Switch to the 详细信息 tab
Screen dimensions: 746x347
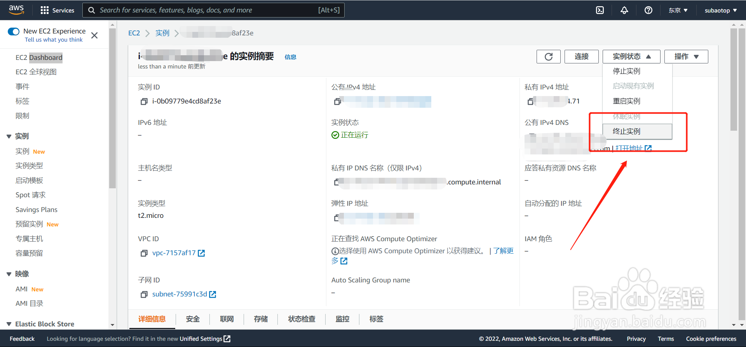point(152,319)
